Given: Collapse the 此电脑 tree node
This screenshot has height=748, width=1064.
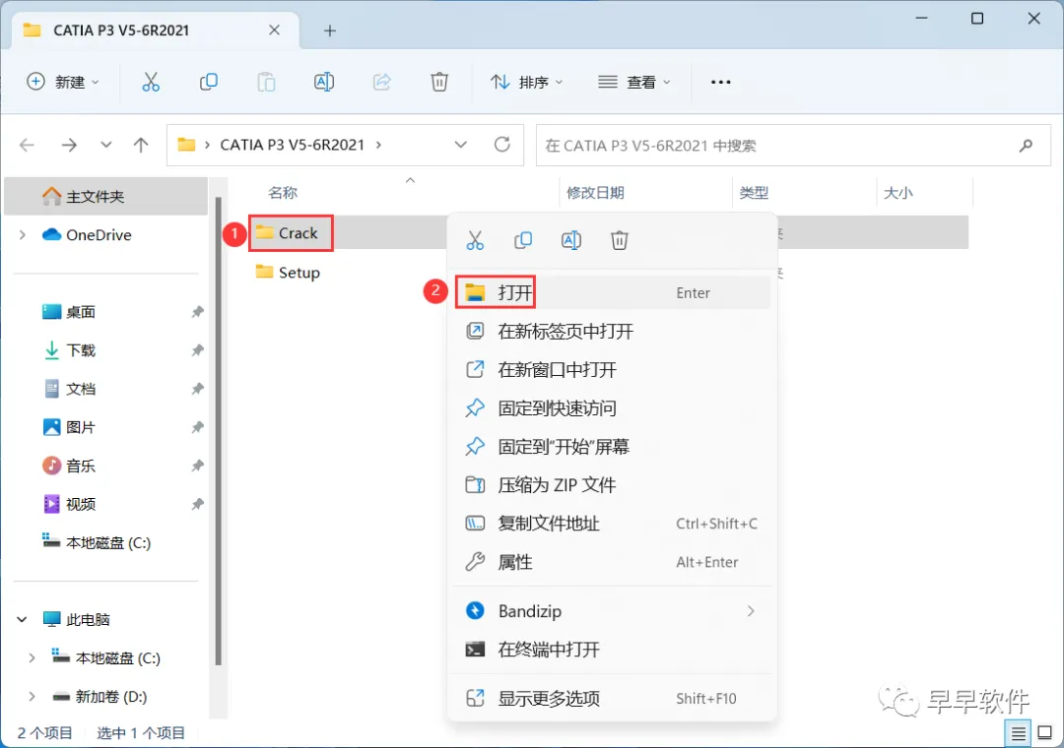Looking at the screenshot, I should (x=23, y=619).
